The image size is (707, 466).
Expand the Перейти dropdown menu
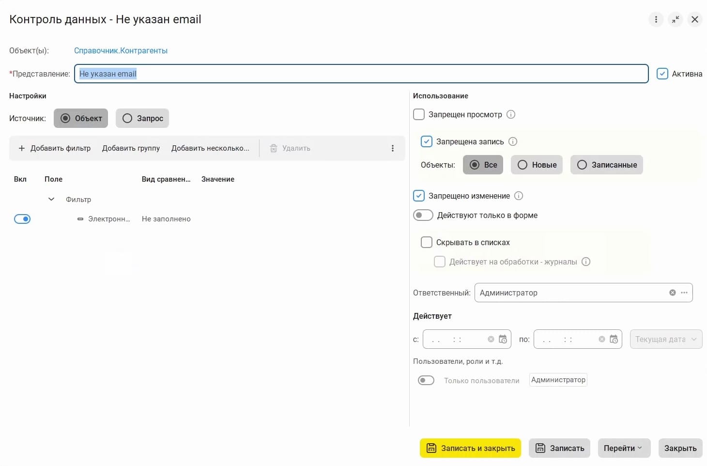[x=622, y=448]
